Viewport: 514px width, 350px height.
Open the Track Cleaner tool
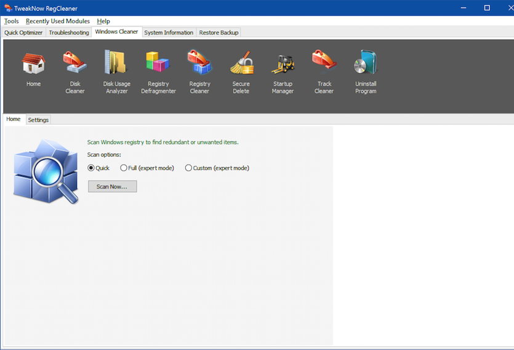click(x=324, y=72)
